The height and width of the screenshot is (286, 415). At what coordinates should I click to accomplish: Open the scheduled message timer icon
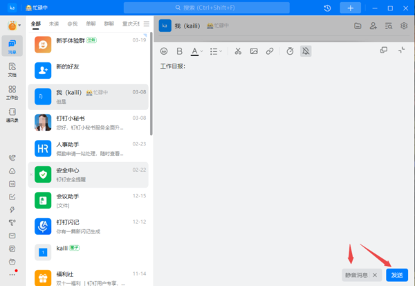290,51
